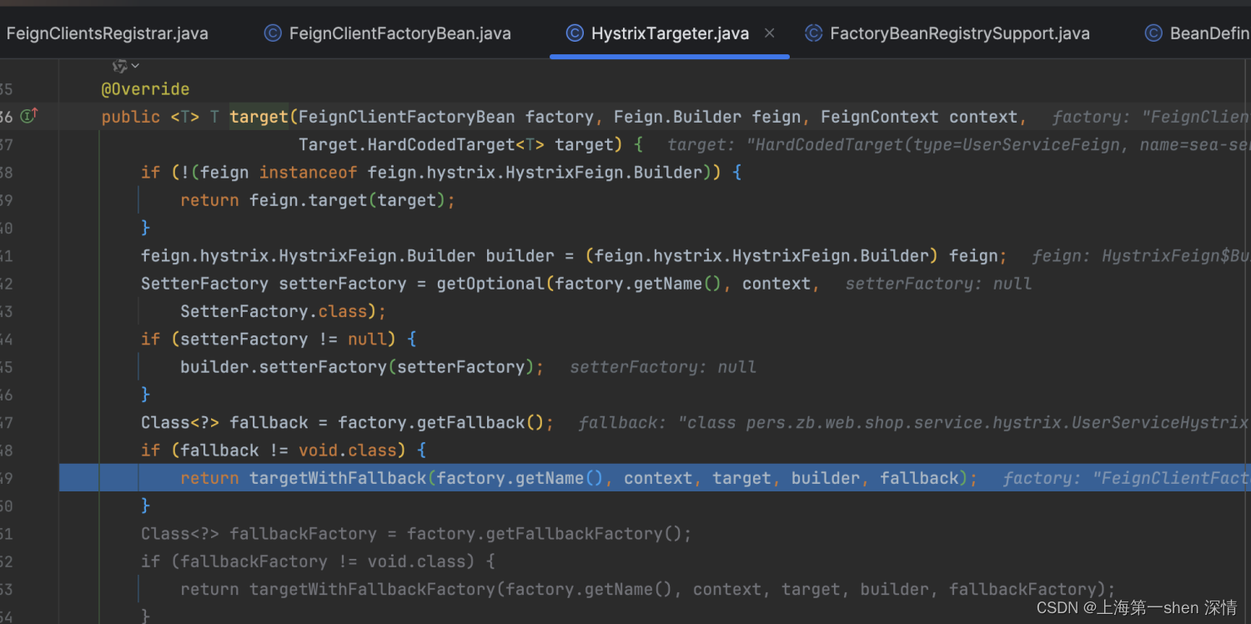Switch to the FeignClientsRegistrar.java tab
The height and width of the screenshot is (624, 1251).
[x=107, y=33]
